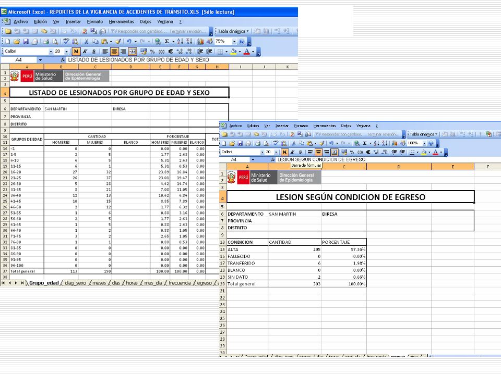
Task: Click the grayed-out Terminar revisión button in the back window
Action: (x=188, y=31)
